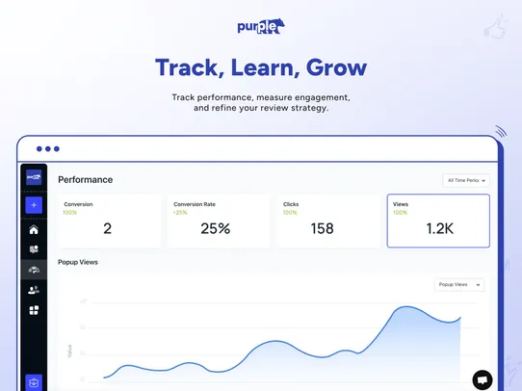This screenshot has width=522, height=391.
Task: Open the grid apps icon in the sidebar
Action: click(x=34, y=310)
